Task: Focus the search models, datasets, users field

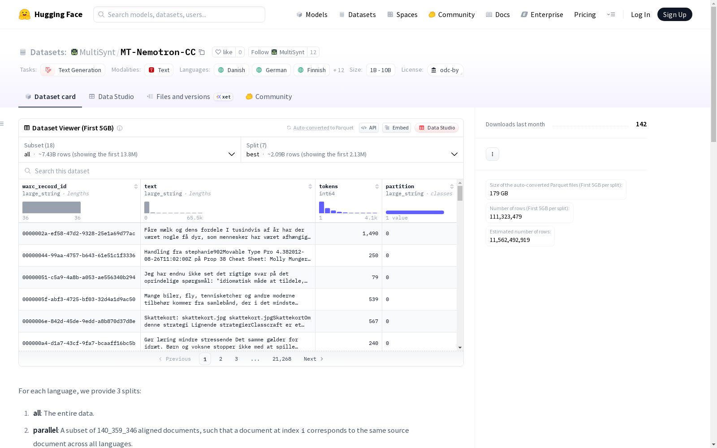Action: (179, 14)
